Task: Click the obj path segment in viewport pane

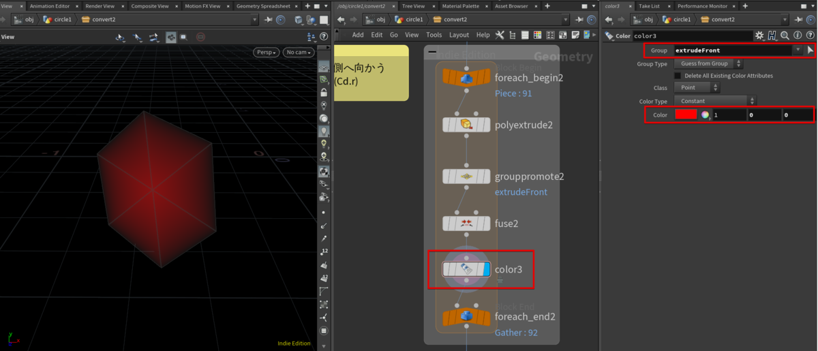Action: coord(25,20)
